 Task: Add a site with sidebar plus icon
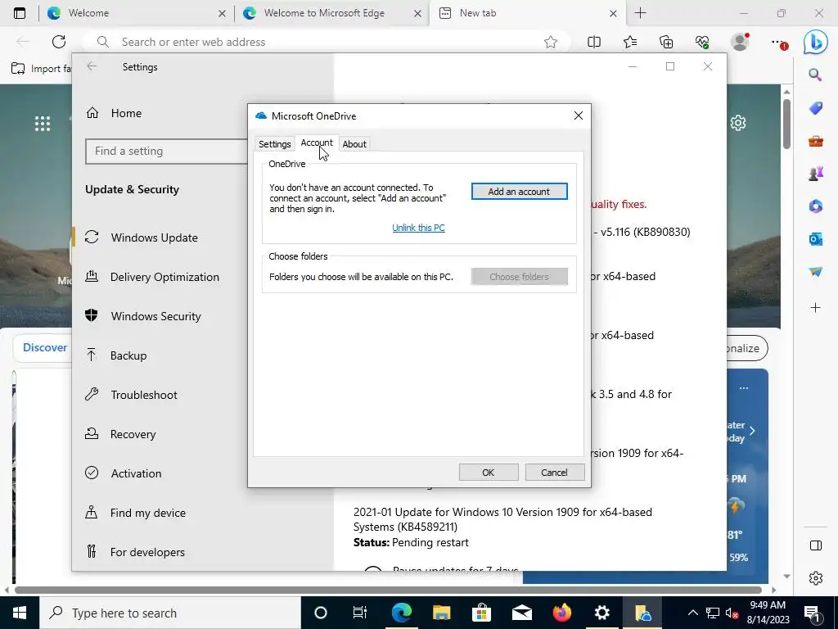tap(816, 308)
